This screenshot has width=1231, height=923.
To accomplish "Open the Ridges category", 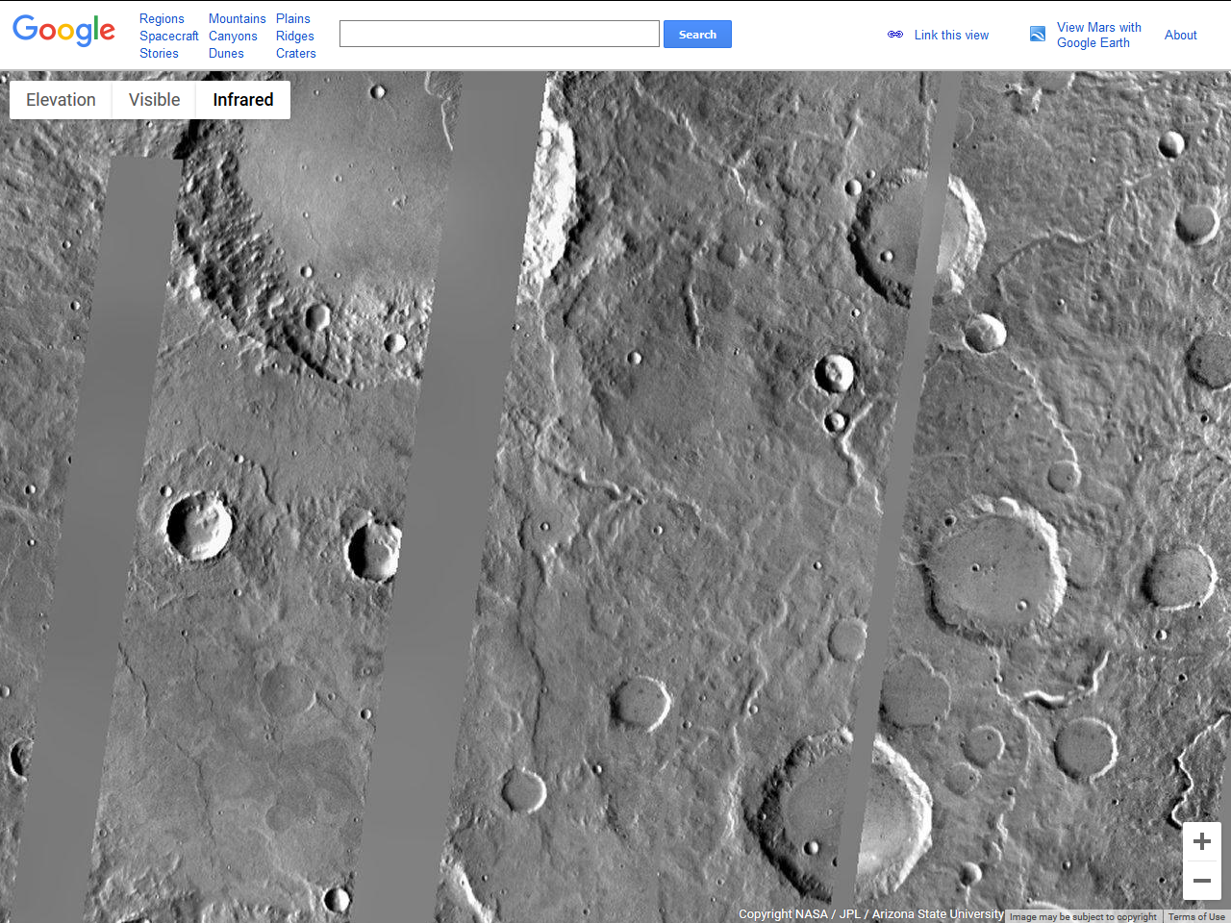I will coord(295,36).
